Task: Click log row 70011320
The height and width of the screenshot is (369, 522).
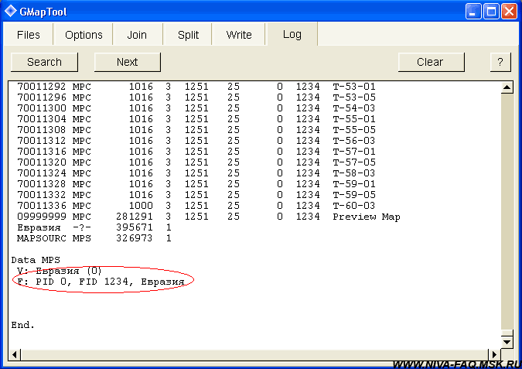Action: (196, 162)
